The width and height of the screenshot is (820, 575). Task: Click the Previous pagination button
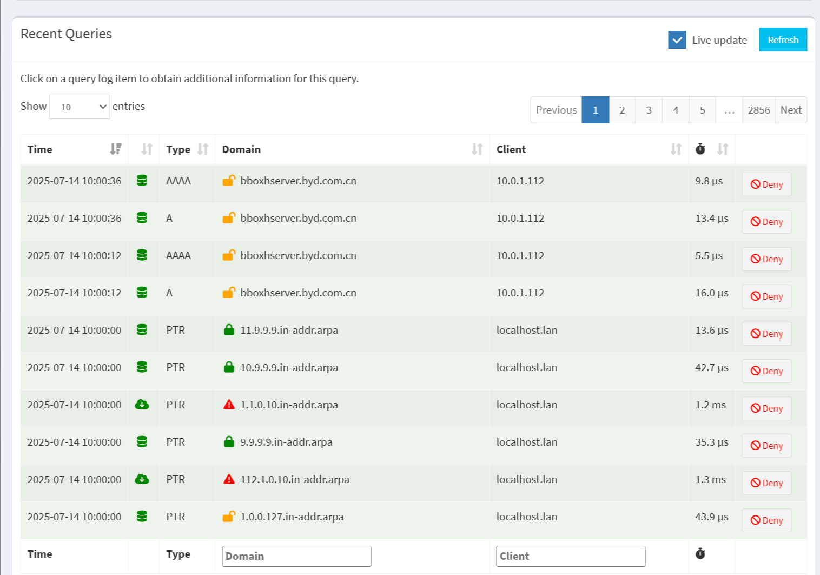557,110
